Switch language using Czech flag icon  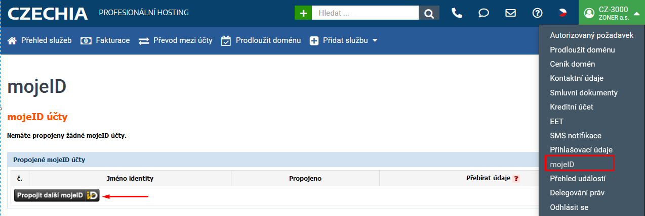coord(562,13)
